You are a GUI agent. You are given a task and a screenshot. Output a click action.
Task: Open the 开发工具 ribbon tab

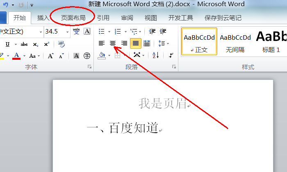[181, 18]
